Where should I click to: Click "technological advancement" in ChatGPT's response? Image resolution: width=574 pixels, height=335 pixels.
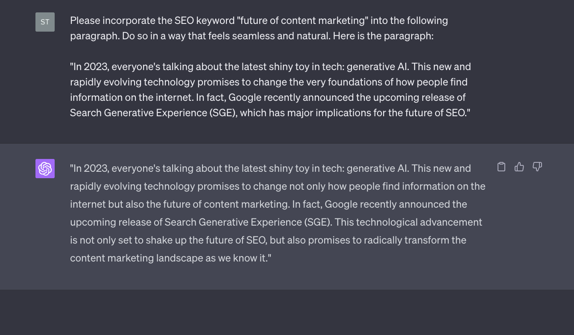[x=419, y=222]
